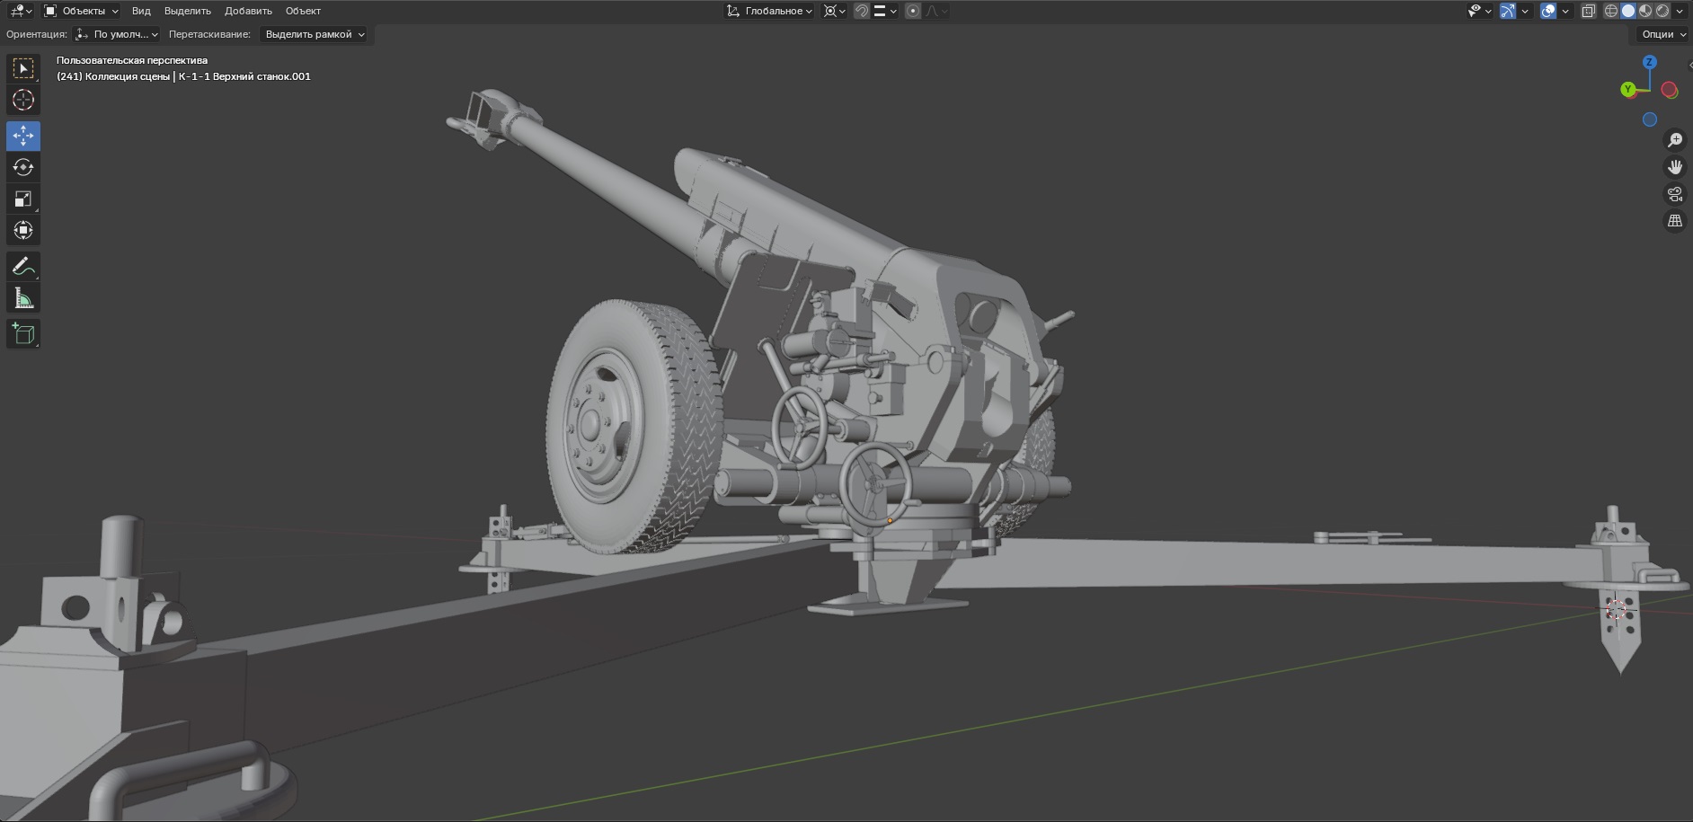Open the "Опции" options dropdown
Screen dimensions: 1693x822
pyautogui.click(x=1664, y=34)
